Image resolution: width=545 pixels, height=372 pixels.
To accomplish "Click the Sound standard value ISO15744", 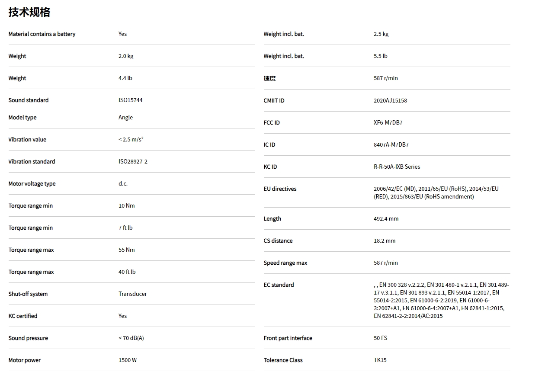I will click(x=130, y=100).
